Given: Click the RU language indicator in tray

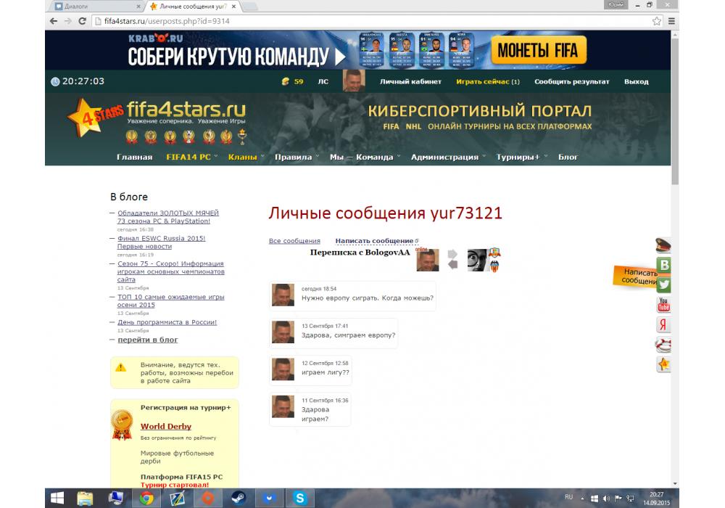Looking at the screenshot, I should coord(568,497).
